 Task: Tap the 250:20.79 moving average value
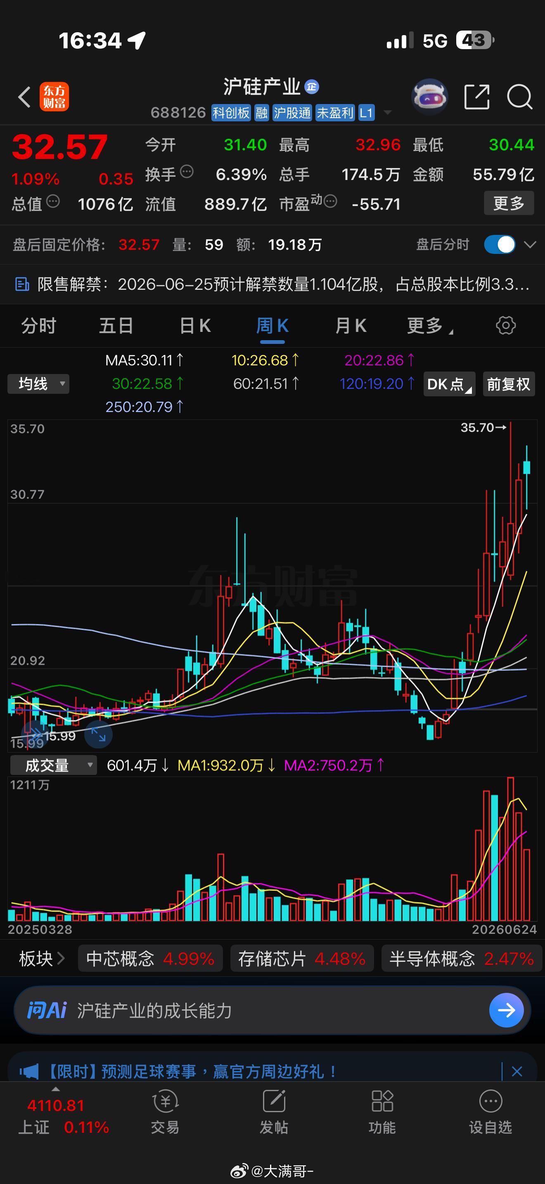[144, 407]
